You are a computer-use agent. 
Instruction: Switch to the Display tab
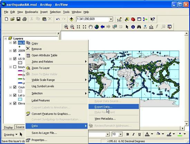pos(8,127)
